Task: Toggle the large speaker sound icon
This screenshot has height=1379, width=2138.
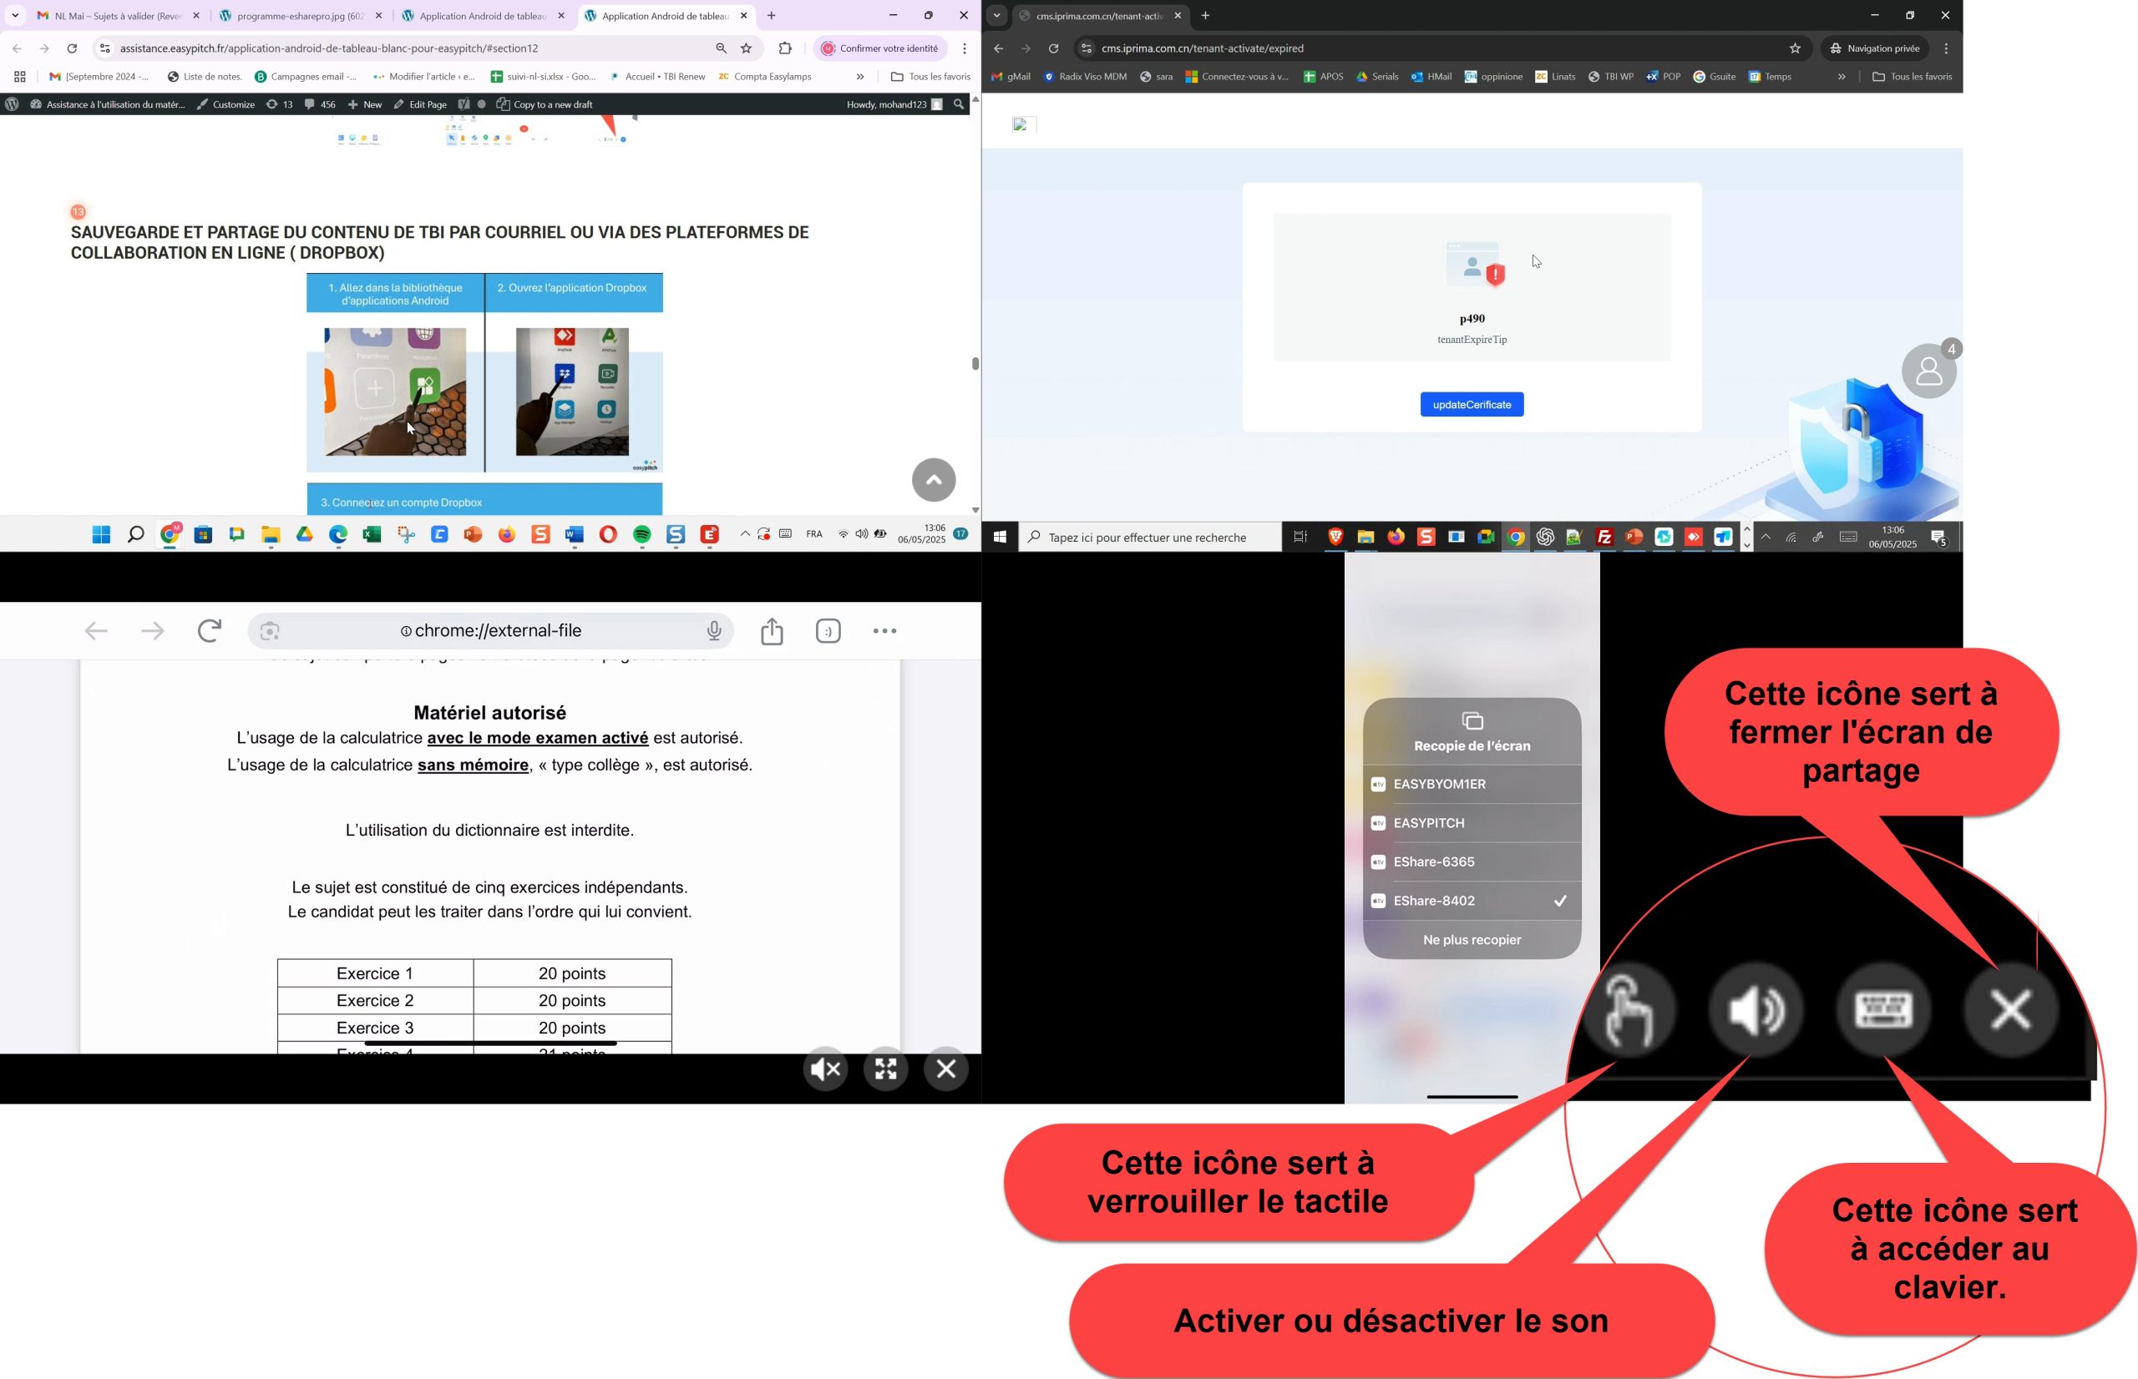Action: (1756, 1010)
